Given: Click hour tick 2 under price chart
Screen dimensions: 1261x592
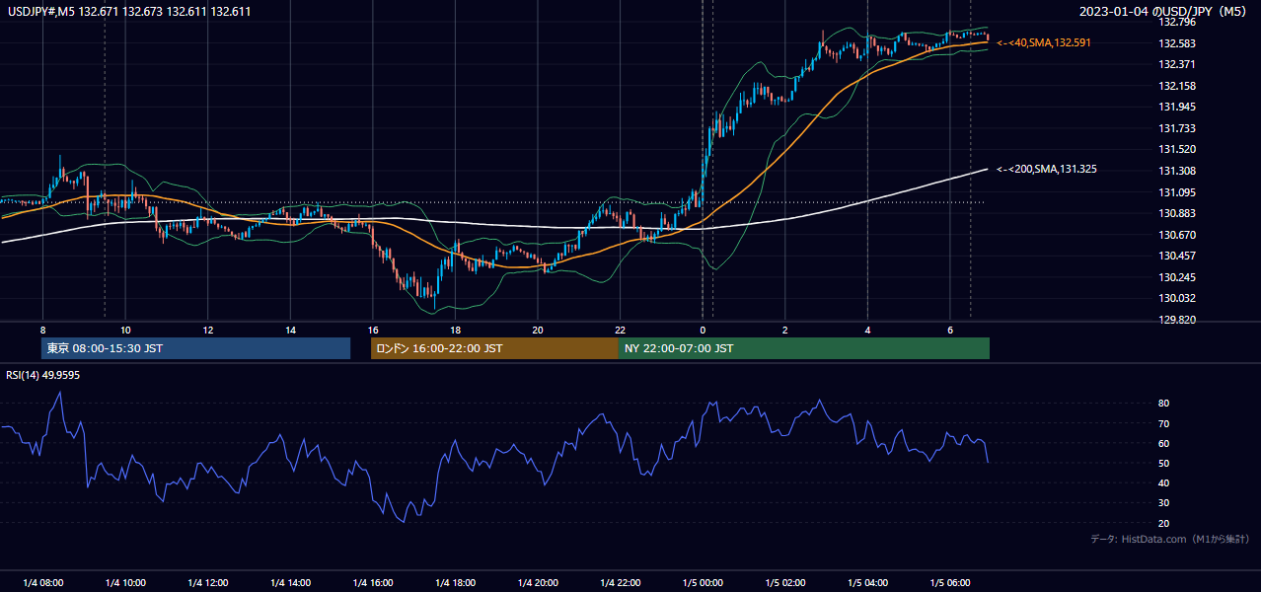Looking at the screenshot, I should pyautogui.click(x=784, y=330).
